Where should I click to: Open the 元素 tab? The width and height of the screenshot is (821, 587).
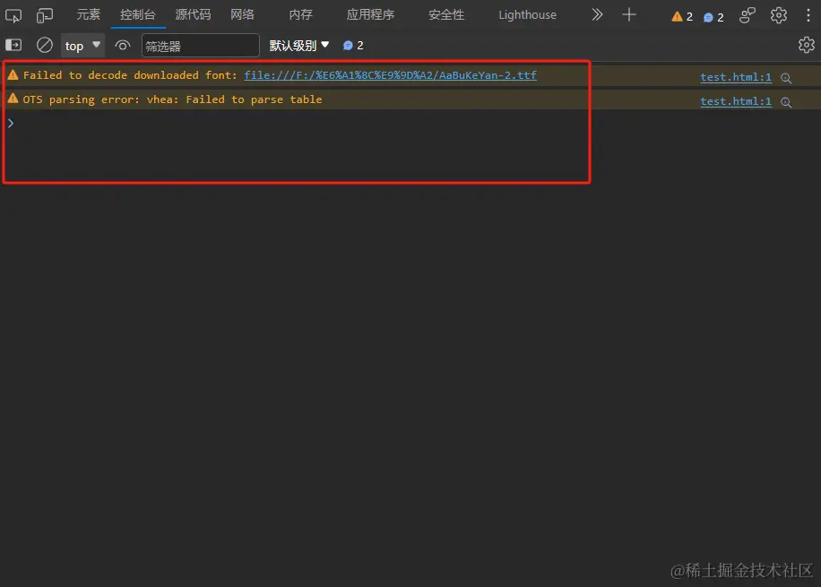tap(88, 14)
